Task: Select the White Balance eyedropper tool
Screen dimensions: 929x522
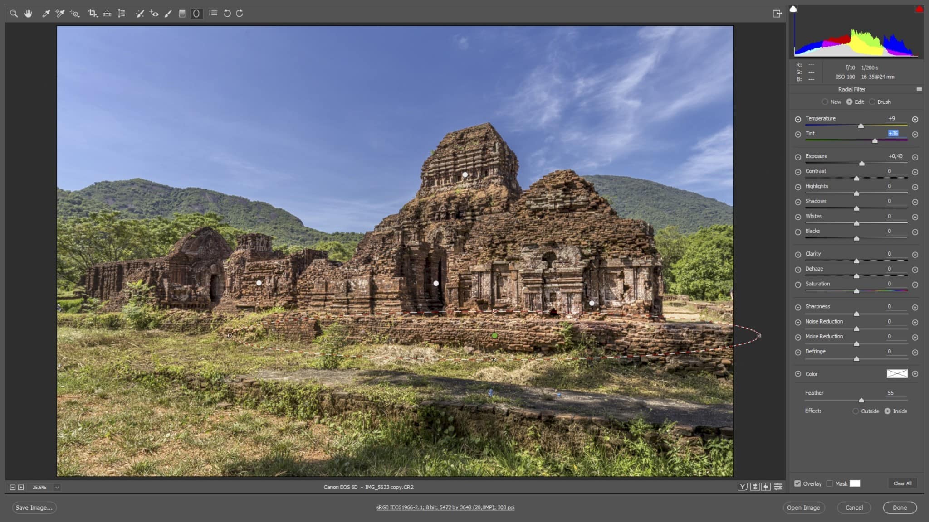Action: tap(46, 14)
